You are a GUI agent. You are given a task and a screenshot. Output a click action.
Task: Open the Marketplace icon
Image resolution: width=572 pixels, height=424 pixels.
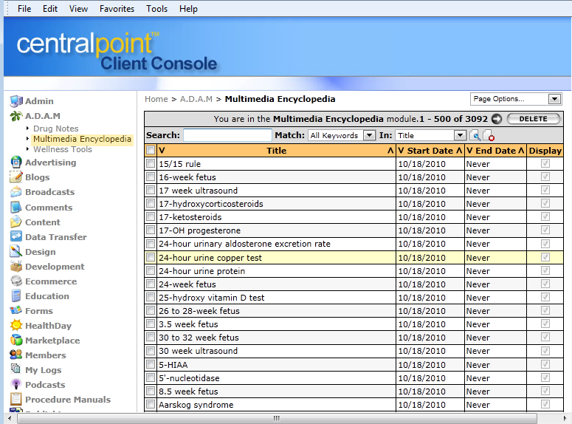(x=16, y=340)
